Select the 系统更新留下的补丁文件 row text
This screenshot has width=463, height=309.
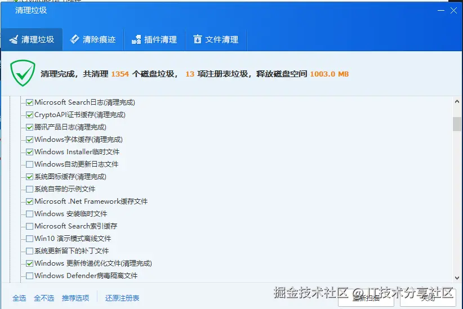click(72, 251)
